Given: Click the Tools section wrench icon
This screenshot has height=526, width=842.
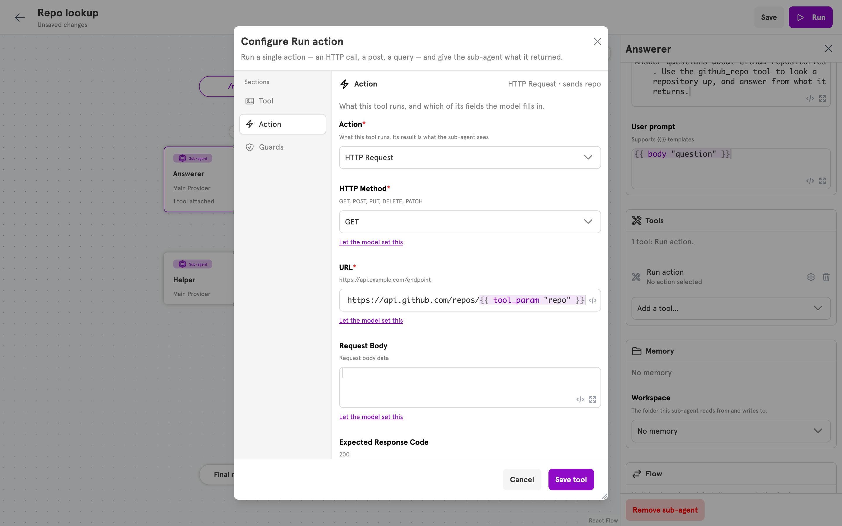Looking at the screenshot, I should coord(636,221).
